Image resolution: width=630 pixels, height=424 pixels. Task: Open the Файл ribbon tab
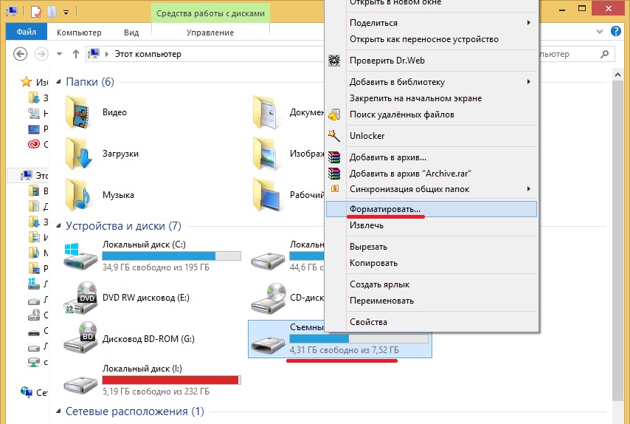[x=27, y=32]
